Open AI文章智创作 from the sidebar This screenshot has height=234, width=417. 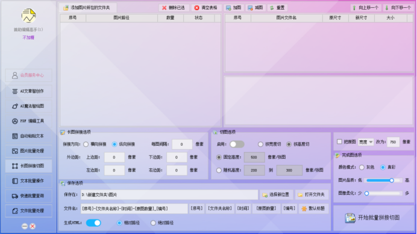click(x=28, y=91)
